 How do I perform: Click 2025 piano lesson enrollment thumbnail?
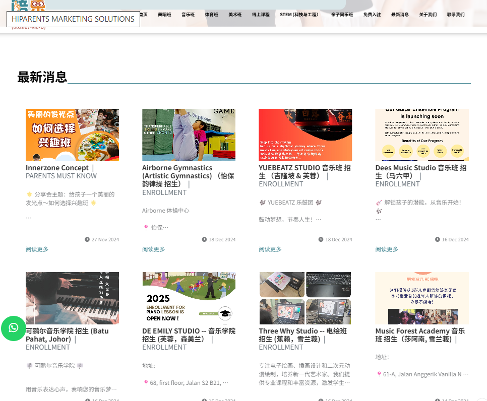[x=189, y=298]
